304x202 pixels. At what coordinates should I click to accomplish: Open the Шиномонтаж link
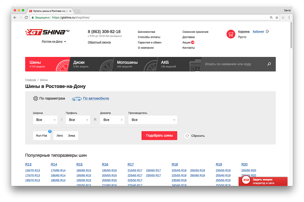147,32
